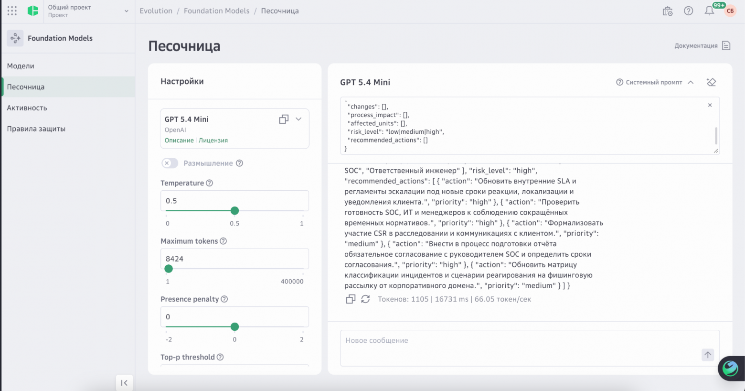Toggle the Размышление switch

(170, 163)
